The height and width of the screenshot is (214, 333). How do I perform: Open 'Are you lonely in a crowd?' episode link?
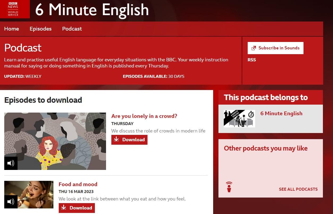144,116
